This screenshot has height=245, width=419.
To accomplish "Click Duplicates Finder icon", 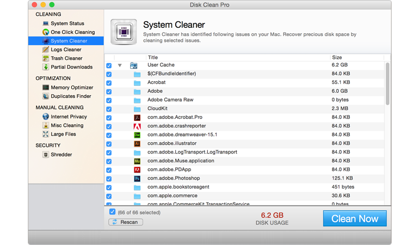I will click(x=46, y=96).
